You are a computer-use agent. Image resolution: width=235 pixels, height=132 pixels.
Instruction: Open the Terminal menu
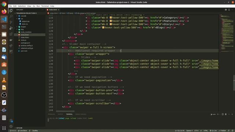click(45, 6)
